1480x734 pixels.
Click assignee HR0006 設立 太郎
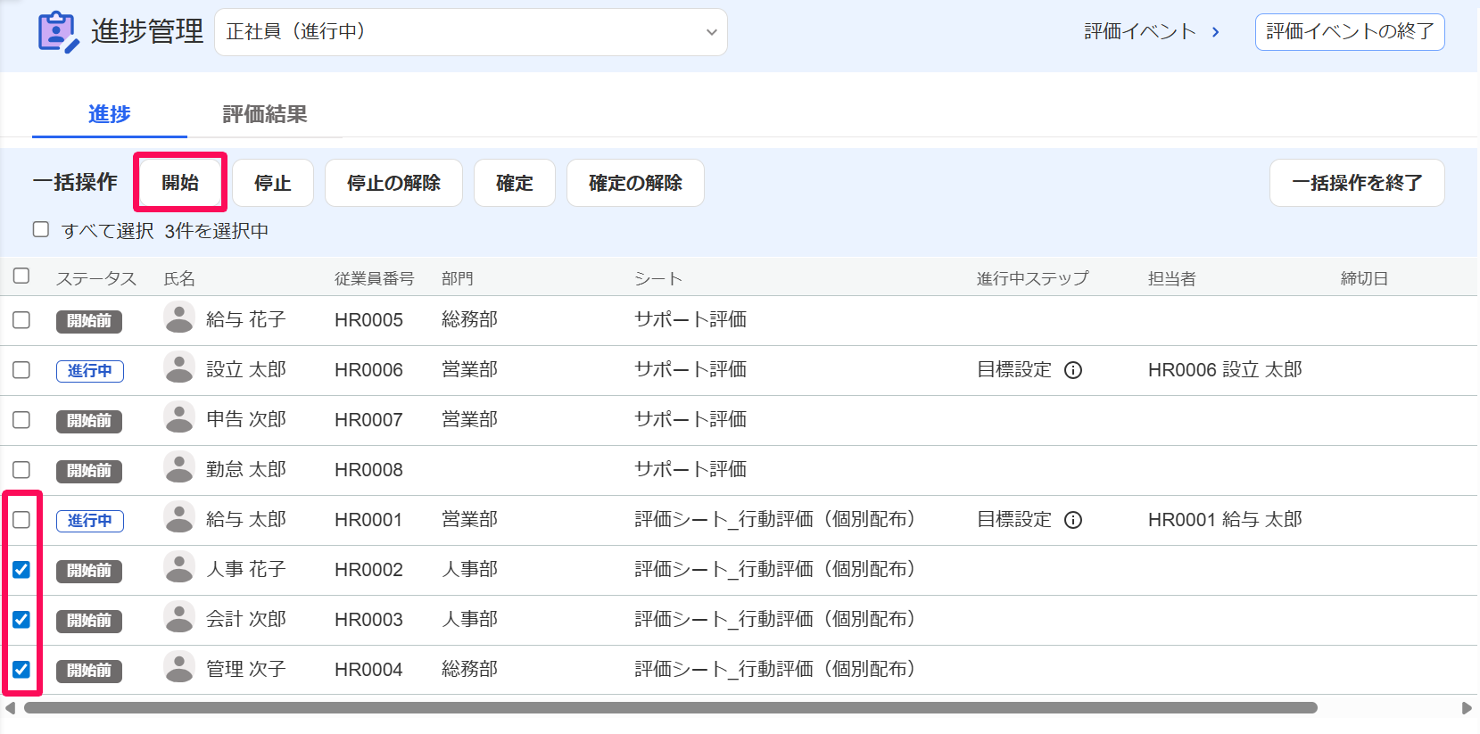coord(1226,370)
